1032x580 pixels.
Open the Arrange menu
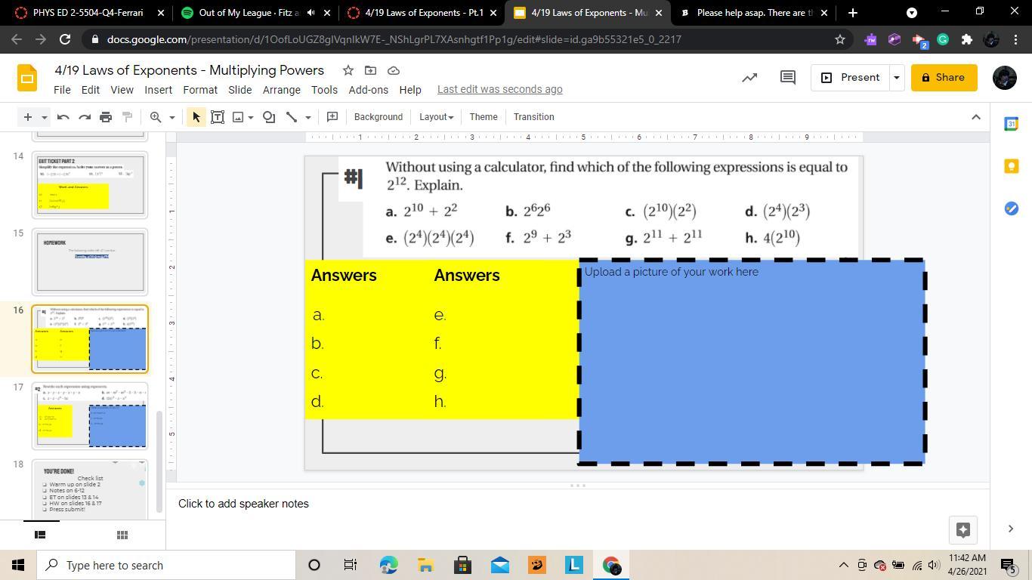[281, 89]
